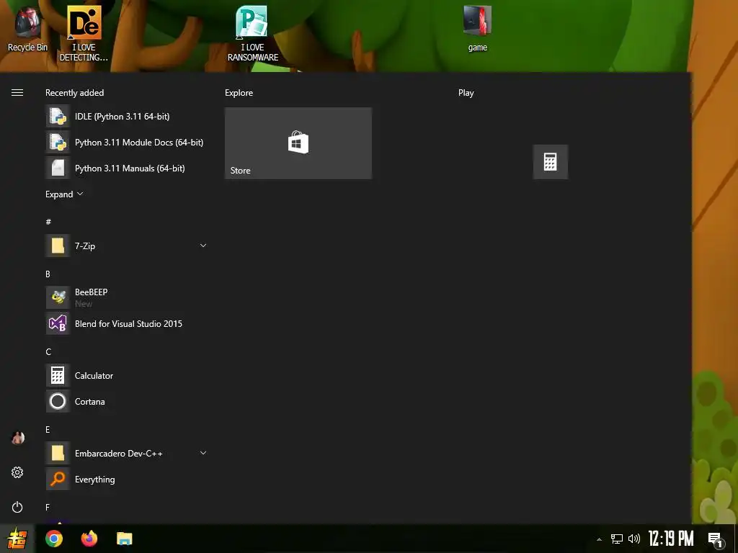Expand the Recently added list
738x553 pixels.
tap(64, 194)
